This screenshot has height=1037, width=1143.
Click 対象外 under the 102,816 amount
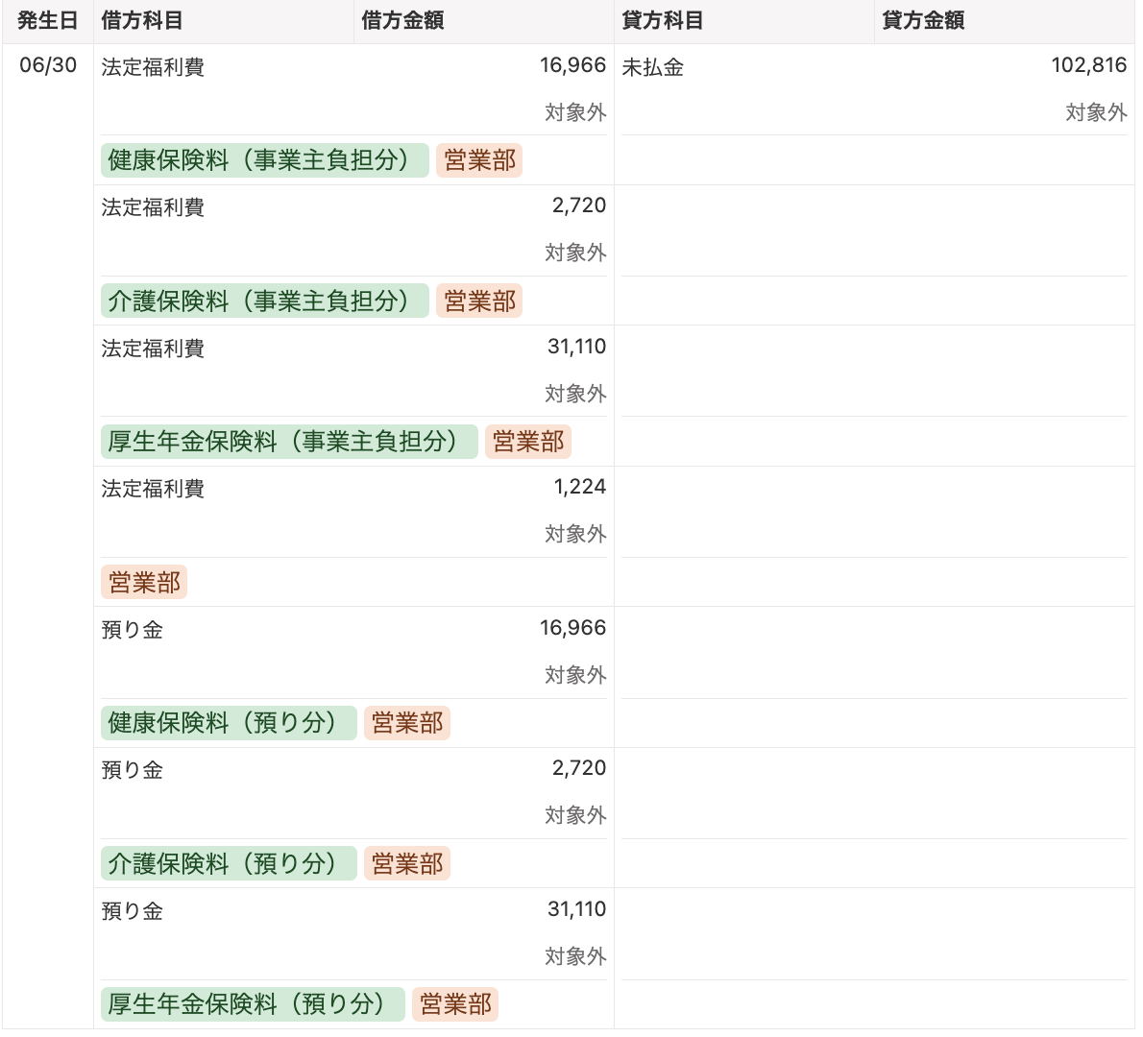pos(1096,112)
